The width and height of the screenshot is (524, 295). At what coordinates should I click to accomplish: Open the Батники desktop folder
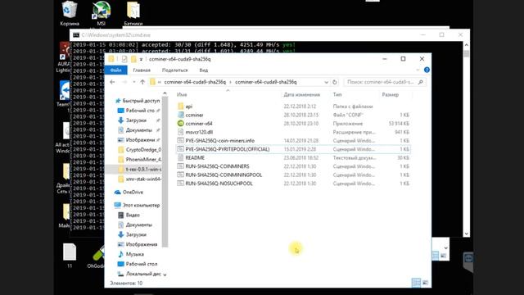click(x=133, y=13)
